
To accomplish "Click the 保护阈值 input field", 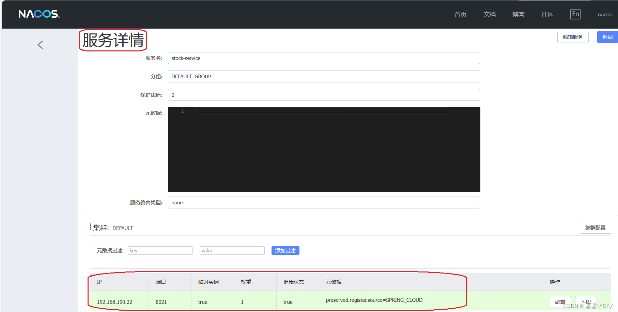I will pyautogui.click(x=324, y=95).
